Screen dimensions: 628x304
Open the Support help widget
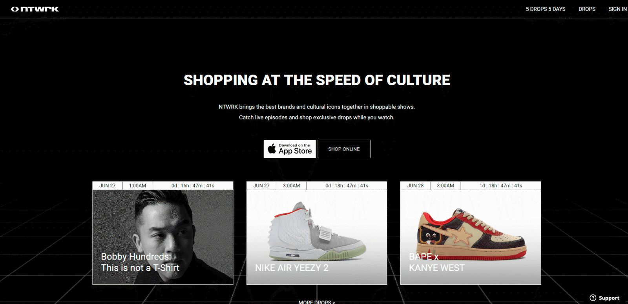tap(605, 298)
